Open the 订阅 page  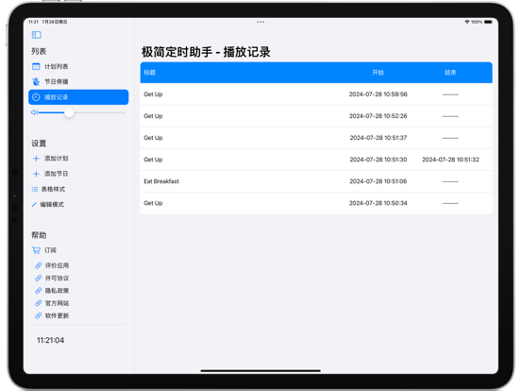(51, 250)
